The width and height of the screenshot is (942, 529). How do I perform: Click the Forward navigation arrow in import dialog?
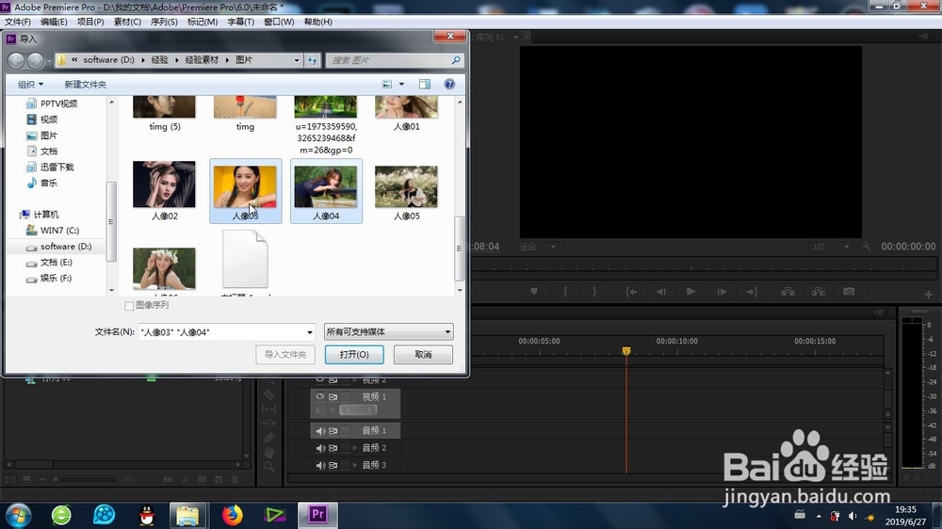(x=36, y=60)
